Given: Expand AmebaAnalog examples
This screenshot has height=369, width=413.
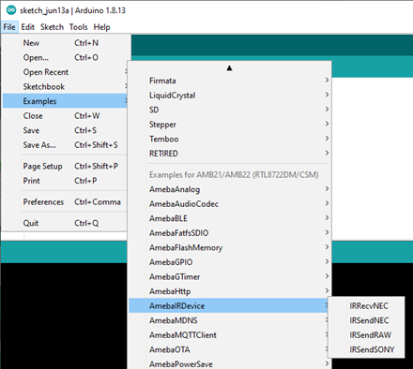Looking at the screenshot, I should click(230, 189).
